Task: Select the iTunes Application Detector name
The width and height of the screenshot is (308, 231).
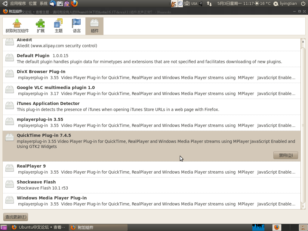Action: (48, 103)
